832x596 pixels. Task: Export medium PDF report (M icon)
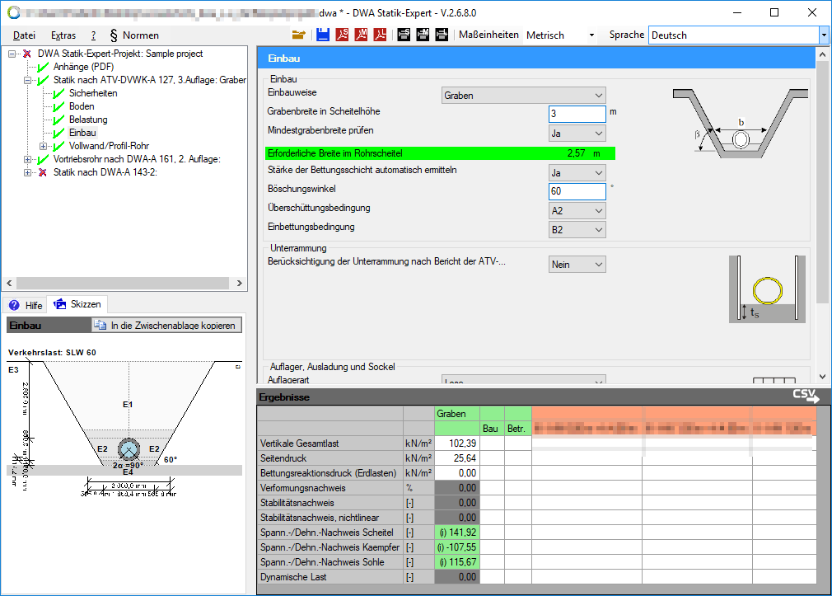pyautogui.click(x=361, y=35)
